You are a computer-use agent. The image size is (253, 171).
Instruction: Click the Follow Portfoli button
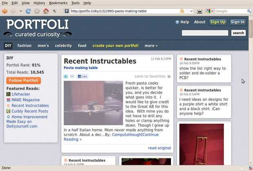point(24,81)
